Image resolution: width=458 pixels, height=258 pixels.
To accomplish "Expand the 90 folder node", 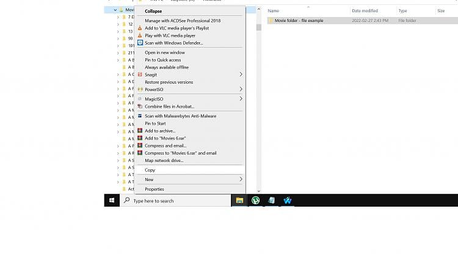I will pyautogui.click(x=118, y=39).
